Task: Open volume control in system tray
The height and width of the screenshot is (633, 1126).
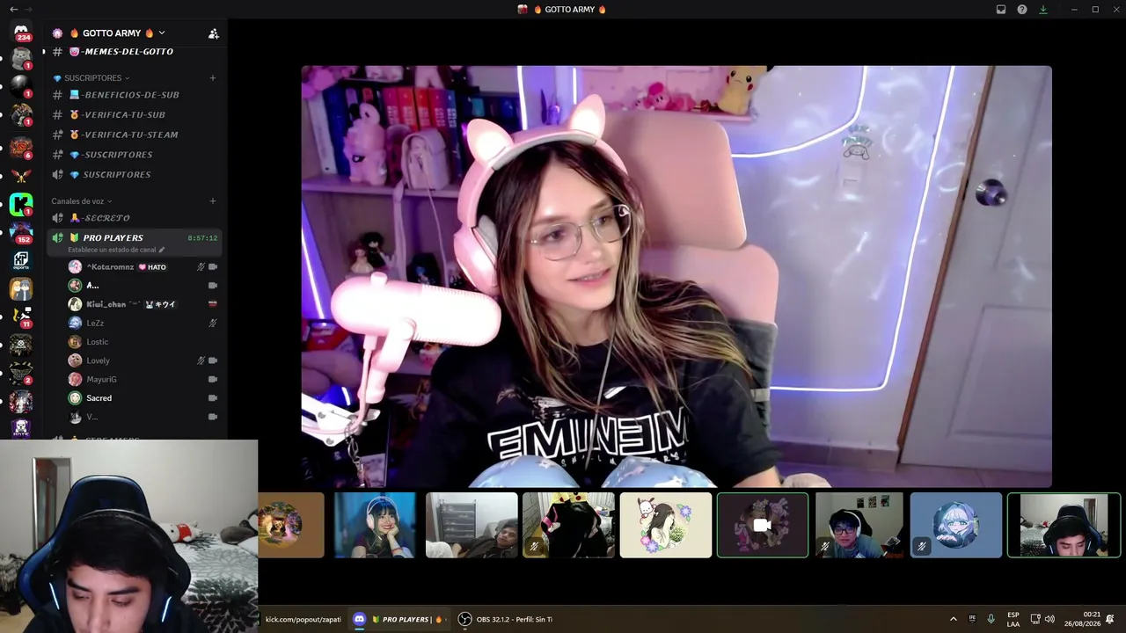Action: point(1049,620)
